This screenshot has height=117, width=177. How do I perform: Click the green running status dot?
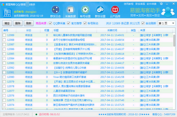tap(36, 114)
